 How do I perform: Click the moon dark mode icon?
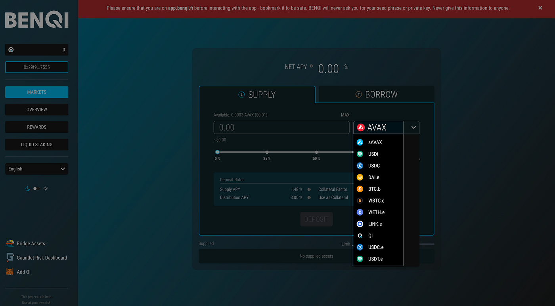pos(28,189)
